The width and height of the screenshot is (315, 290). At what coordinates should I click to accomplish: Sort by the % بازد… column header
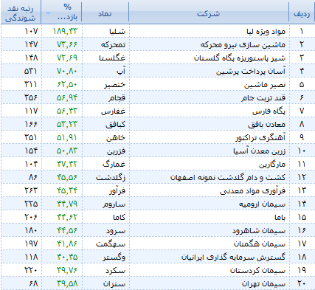(61, 12)
